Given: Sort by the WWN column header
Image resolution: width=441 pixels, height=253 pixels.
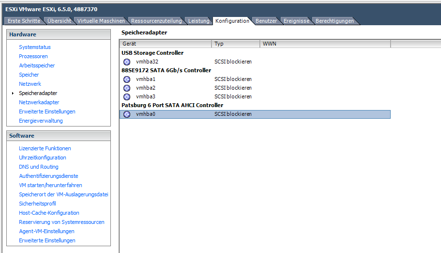Looking at the screenshot, I should [324, 44].
